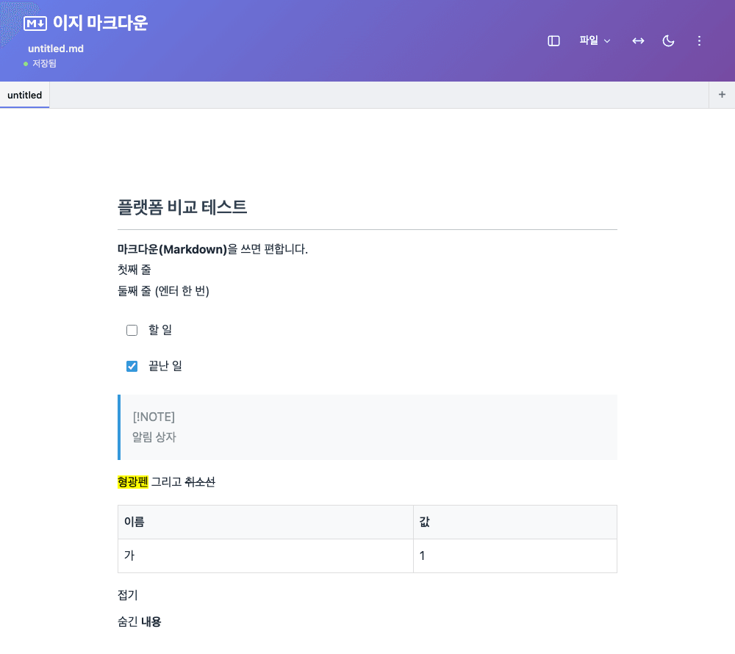
Task: Click the Markdown logo icon
Action: (x=35, y=23)
